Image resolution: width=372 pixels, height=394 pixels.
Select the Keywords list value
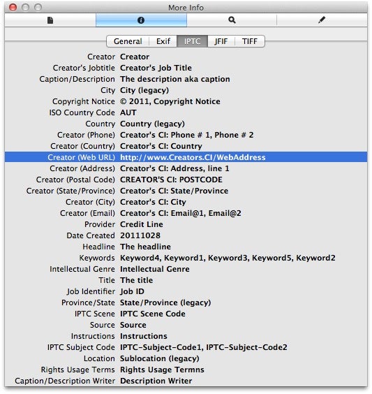coord(228,258)
